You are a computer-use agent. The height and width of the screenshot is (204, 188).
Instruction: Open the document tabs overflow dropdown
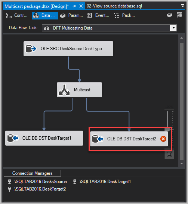tap(183, 6)
